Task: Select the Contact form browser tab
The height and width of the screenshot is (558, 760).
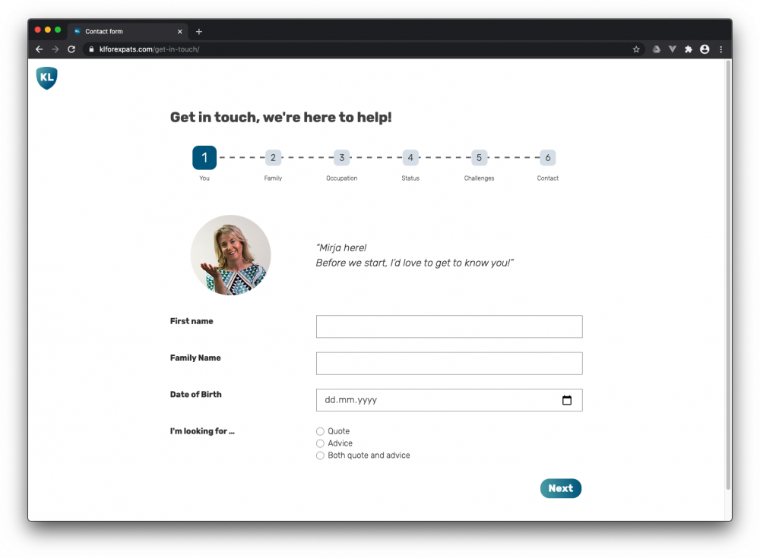Action: [122, 31]
